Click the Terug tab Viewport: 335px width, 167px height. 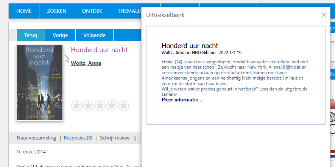point(31,35)
